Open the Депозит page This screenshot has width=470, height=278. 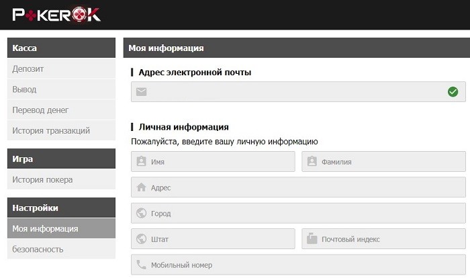pos(61,69)
